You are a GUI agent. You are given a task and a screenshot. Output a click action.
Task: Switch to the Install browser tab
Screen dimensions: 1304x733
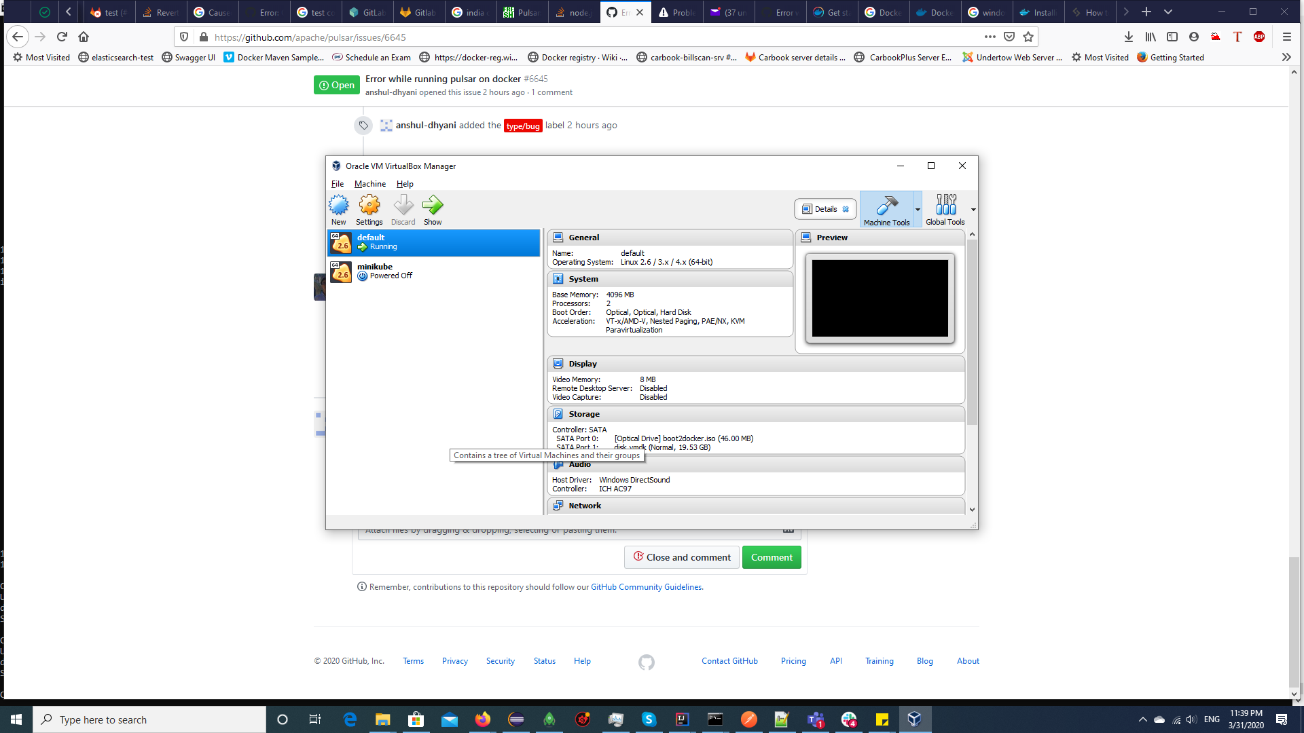pyautogui.click(x=1038, y=12)
